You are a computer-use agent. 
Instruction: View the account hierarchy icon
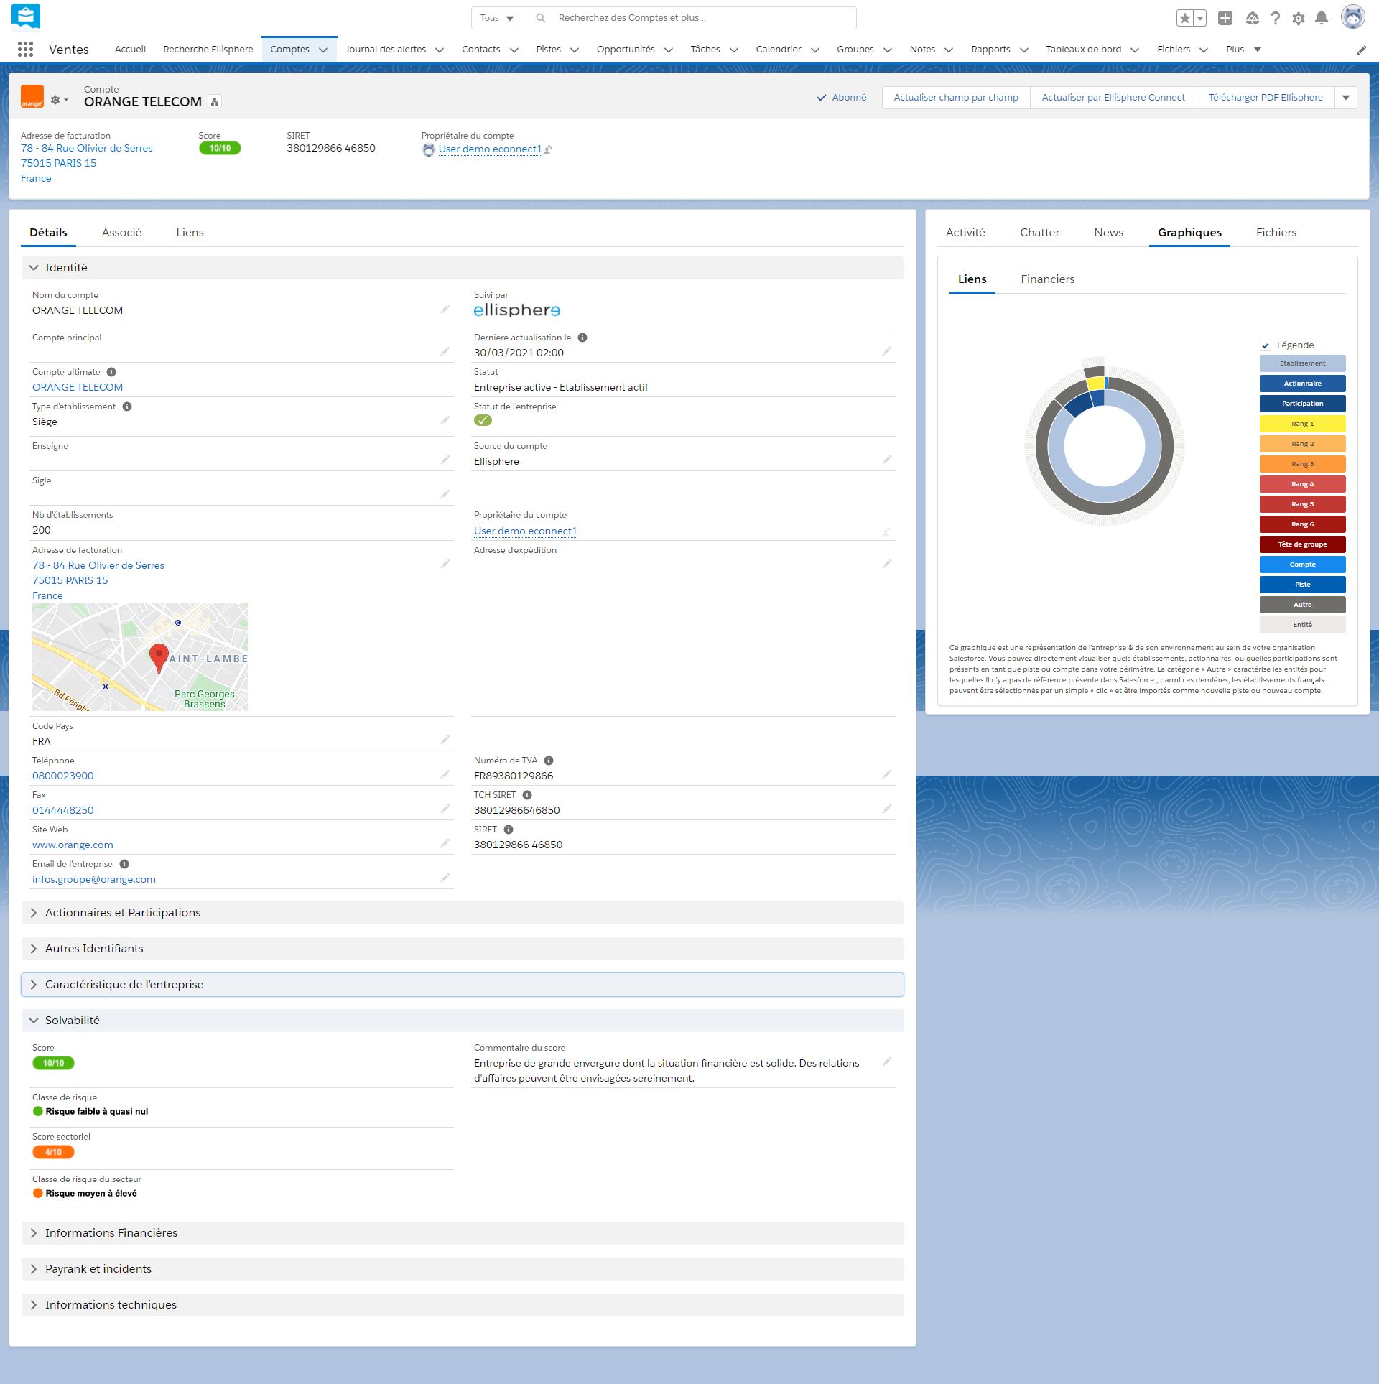pyautogui.click(x=215, y=102)
